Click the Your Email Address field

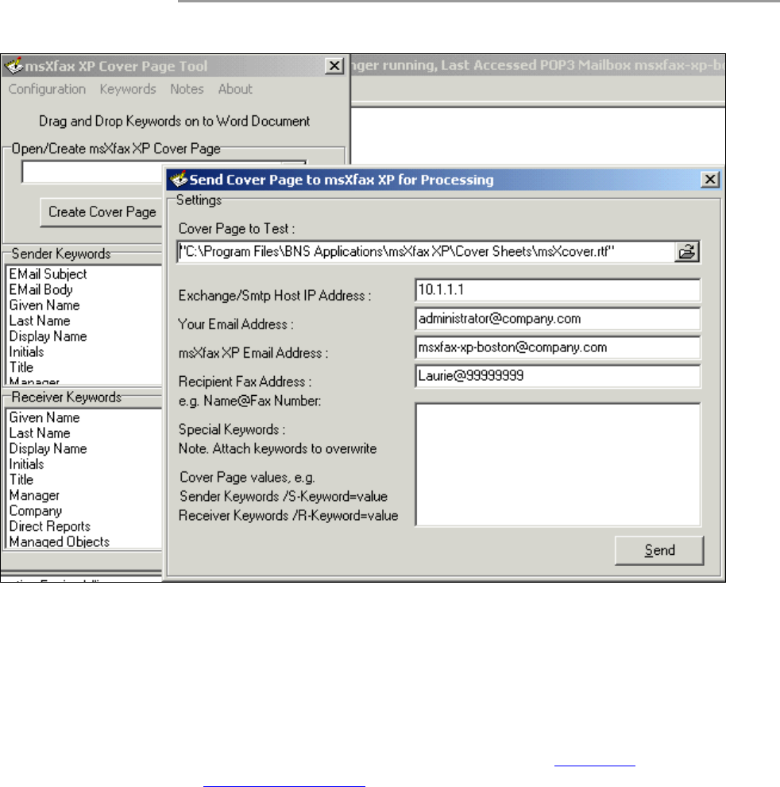pyautogui.click(x=558, y=319)
